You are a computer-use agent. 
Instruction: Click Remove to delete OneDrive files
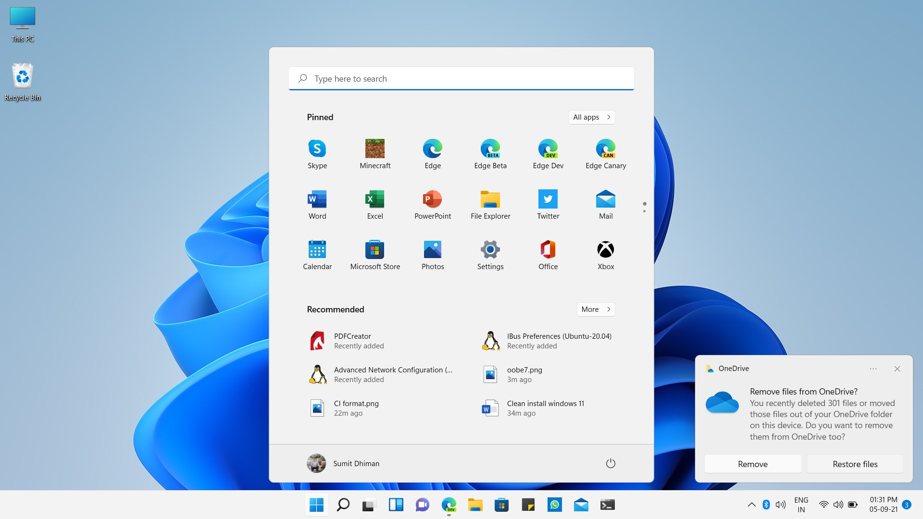point(752,464)
